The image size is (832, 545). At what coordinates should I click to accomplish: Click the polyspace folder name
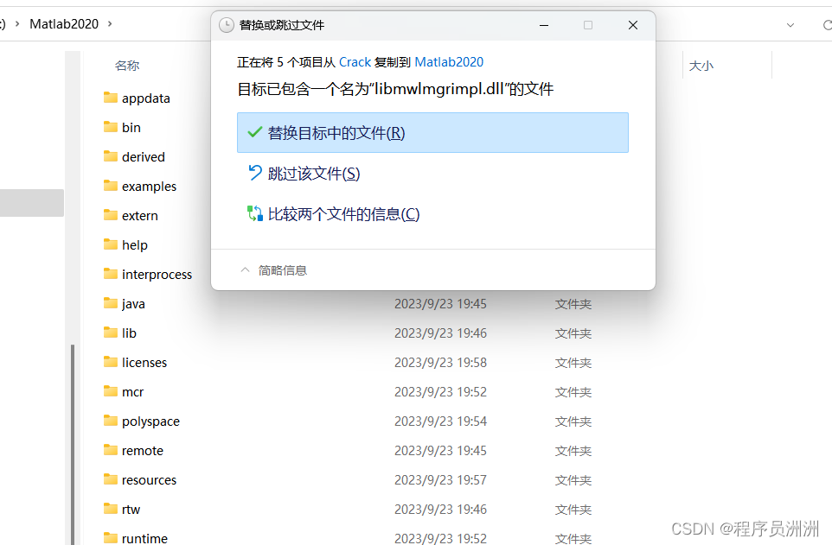point(150,422)
